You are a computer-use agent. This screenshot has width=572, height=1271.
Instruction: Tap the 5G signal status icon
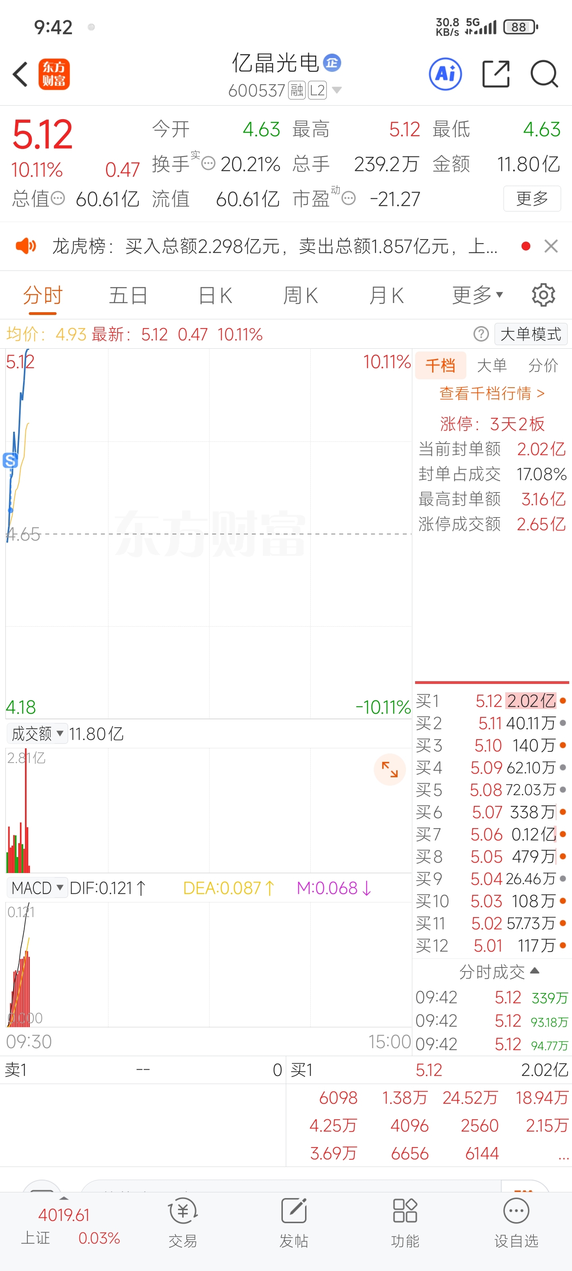(480, 27)
